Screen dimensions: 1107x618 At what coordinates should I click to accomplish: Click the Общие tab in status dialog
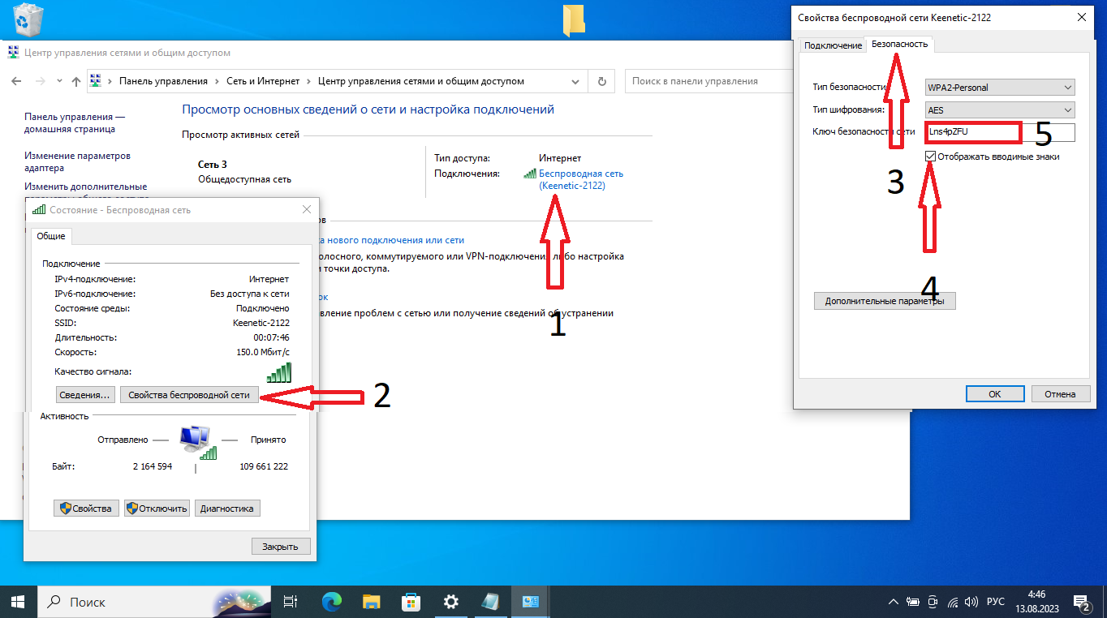(x=51, y=235)
